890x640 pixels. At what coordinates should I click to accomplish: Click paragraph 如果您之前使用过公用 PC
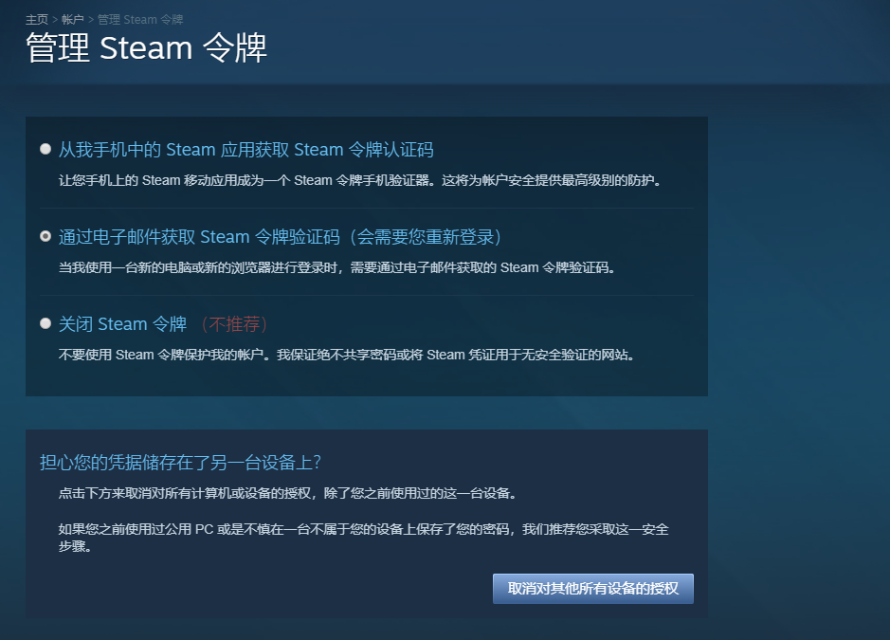(x=363, y=538)
